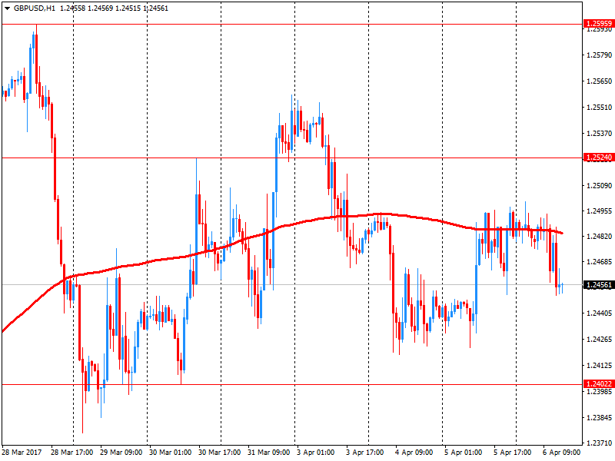The height and width of the screenshot is (461, 615).
Task: Click the 1.24125 price axis label
Action: [599, 366]
